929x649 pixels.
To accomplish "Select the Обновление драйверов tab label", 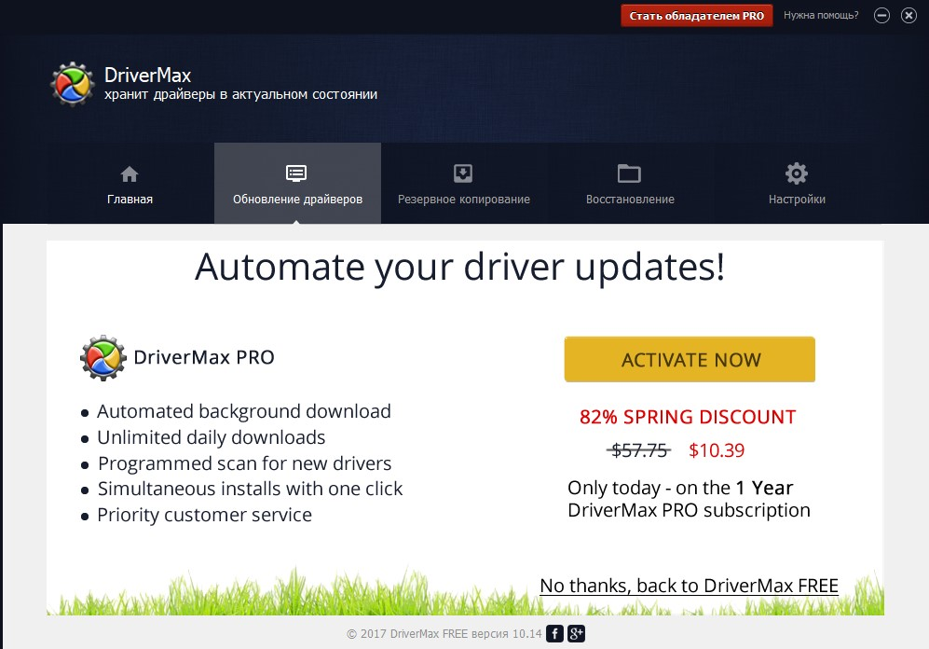I will coord(297,200).
